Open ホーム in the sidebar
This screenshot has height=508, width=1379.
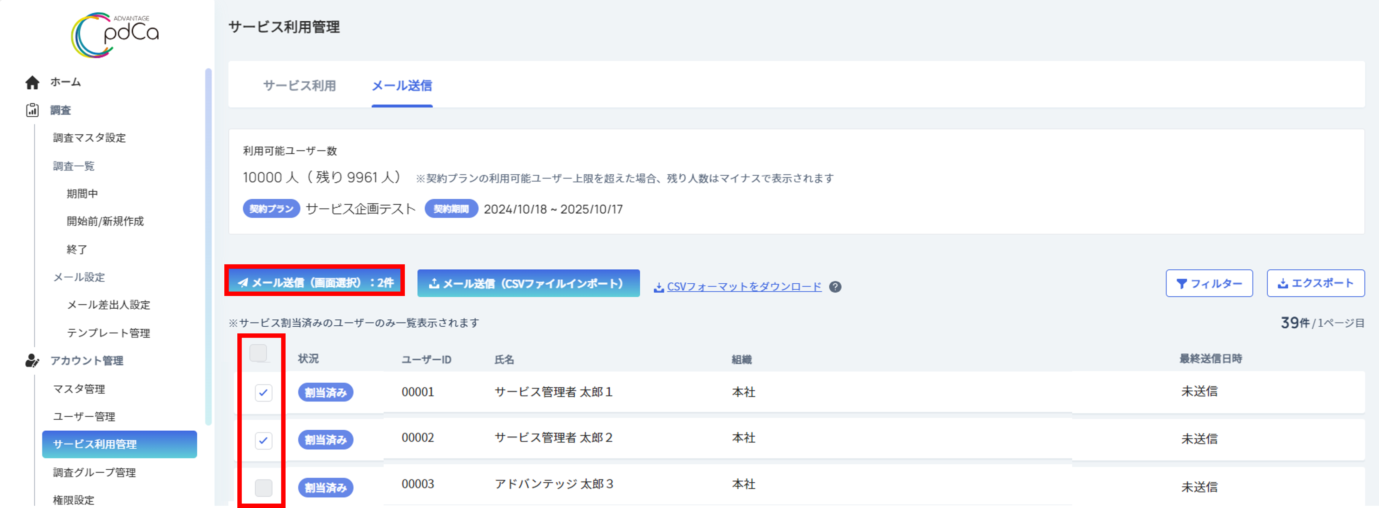click(x=65, y=82)
